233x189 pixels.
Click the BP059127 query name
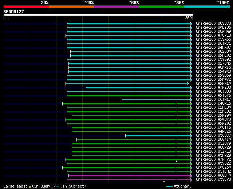coord(13,12)
